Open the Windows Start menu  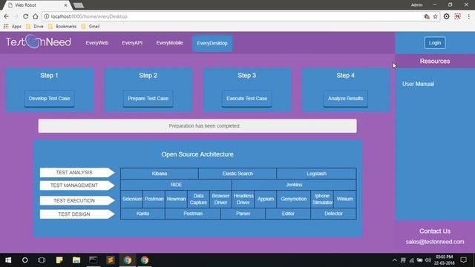click(8, 260)
